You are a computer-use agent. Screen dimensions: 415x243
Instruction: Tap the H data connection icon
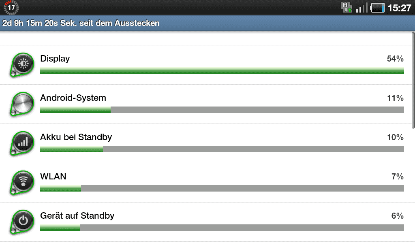click(347, 7)
